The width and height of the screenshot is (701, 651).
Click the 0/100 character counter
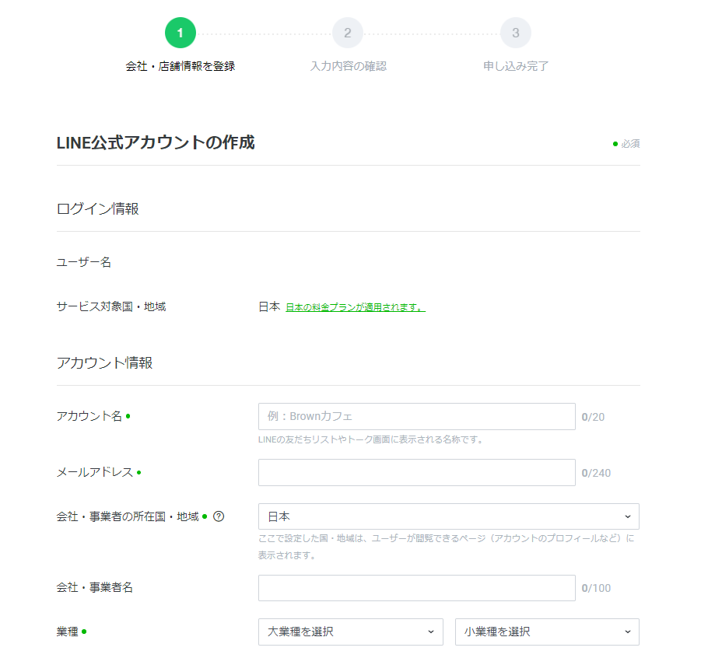pos(596,588)
